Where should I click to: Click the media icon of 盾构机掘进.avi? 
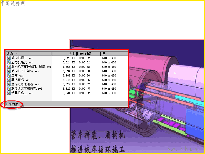pos(9,58)
